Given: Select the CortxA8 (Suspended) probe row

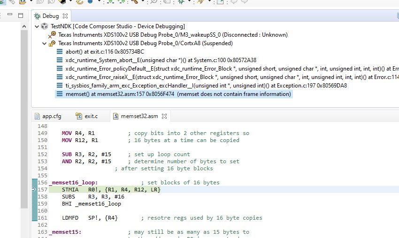Looking at the screenshot, I should click(146, 43).
